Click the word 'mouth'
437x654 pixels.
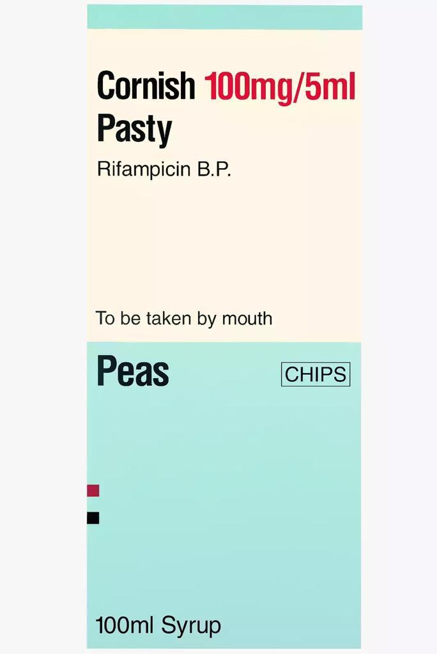click(x=247, y=318)
